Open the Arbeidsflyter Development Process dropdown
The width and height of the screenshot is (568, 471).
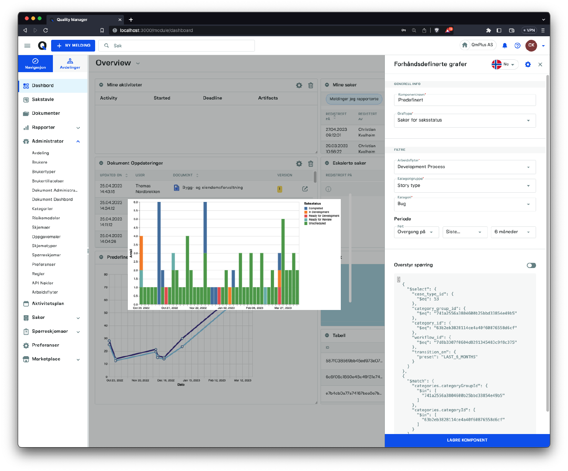[x=464, y=167]
